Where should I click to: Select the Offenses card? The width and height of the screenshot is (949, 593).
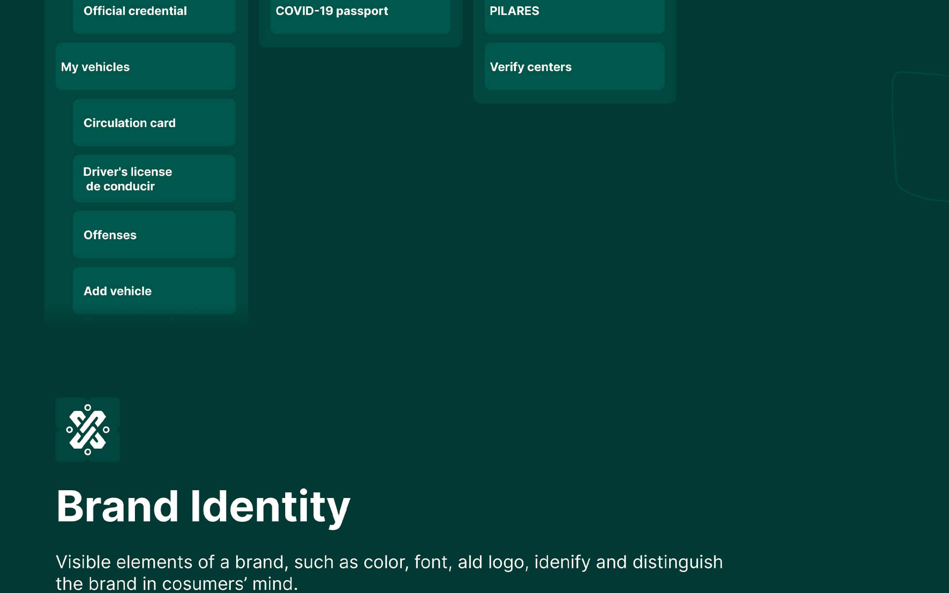tap(154, 235)
